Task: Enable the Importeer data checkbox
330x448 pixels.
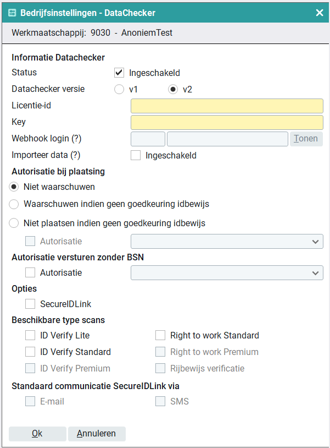Action: (x=136, y=155)
